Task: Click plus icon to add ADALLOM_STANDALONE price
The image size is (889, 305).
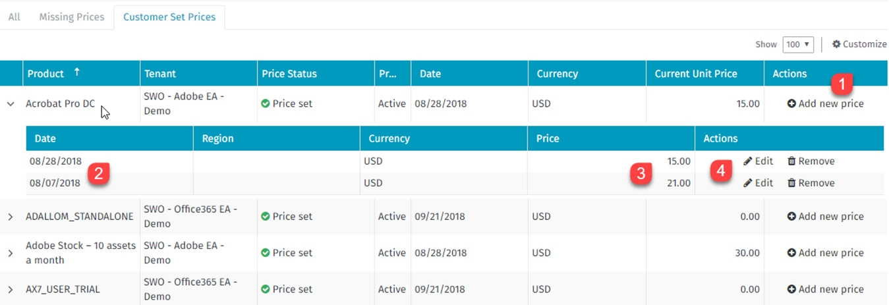Action: [x=791, y=217]
